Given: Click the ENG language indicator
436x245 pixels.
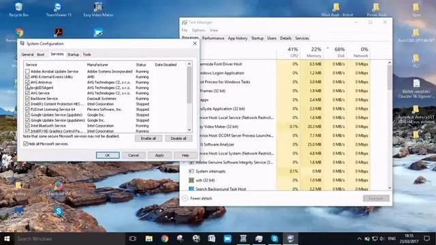Looking at the screenshot, I should pyautogui.click(x=392, y=239).
